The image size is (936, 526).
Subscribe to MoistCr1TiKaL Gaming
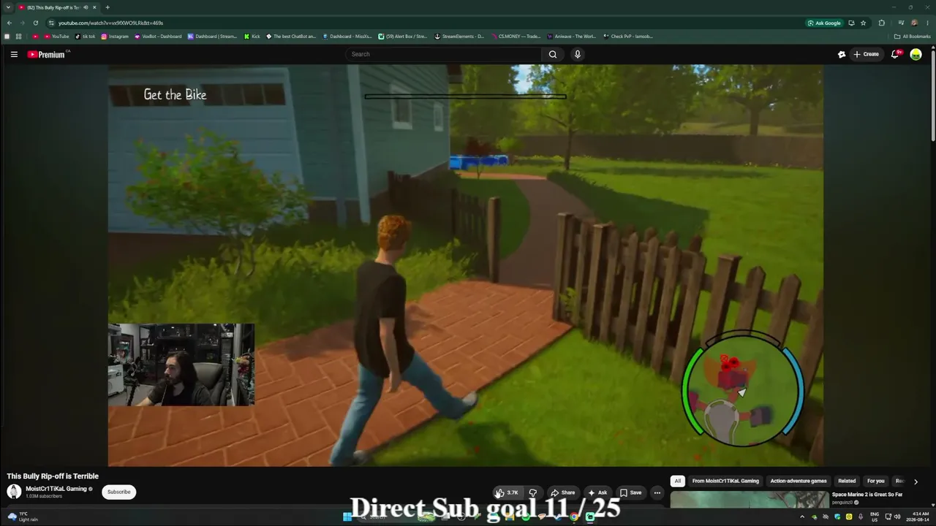click(118, 492)
